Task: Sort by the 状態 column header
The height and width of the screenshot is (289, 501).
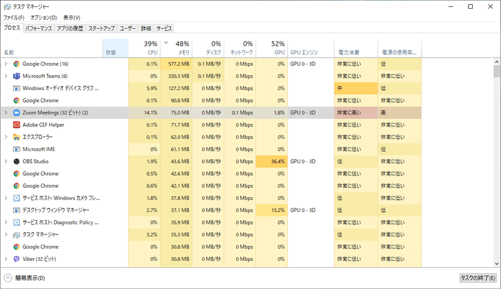Action: click(x=116, y=48)
